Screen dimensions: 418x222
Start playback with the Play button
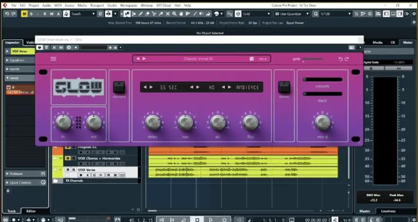tap(211, 220)
